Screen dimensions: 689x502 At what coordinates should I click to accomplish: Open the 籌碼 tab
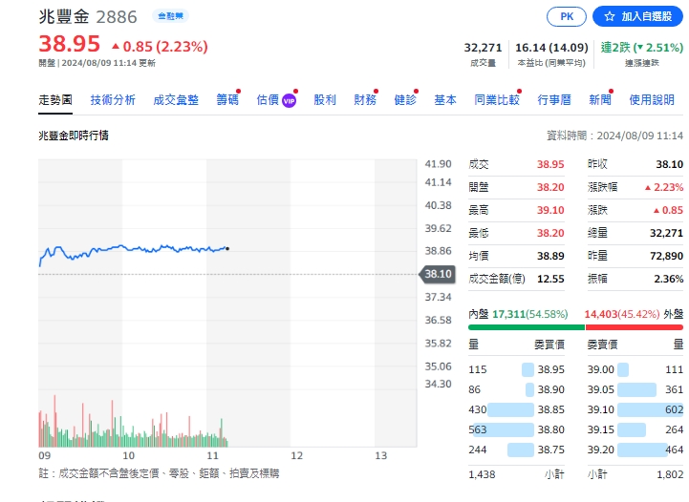click(227, 100)
